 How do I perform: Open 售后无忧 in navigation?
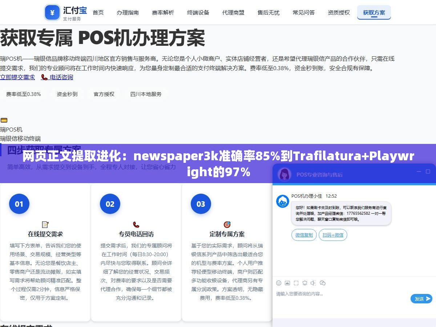click(269, 12)
